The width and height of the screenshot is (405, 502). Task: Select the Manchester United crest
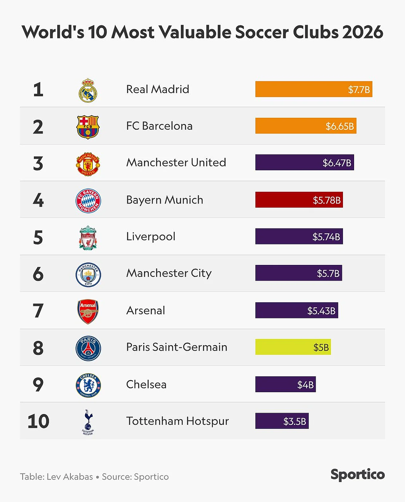click(88, 164)
